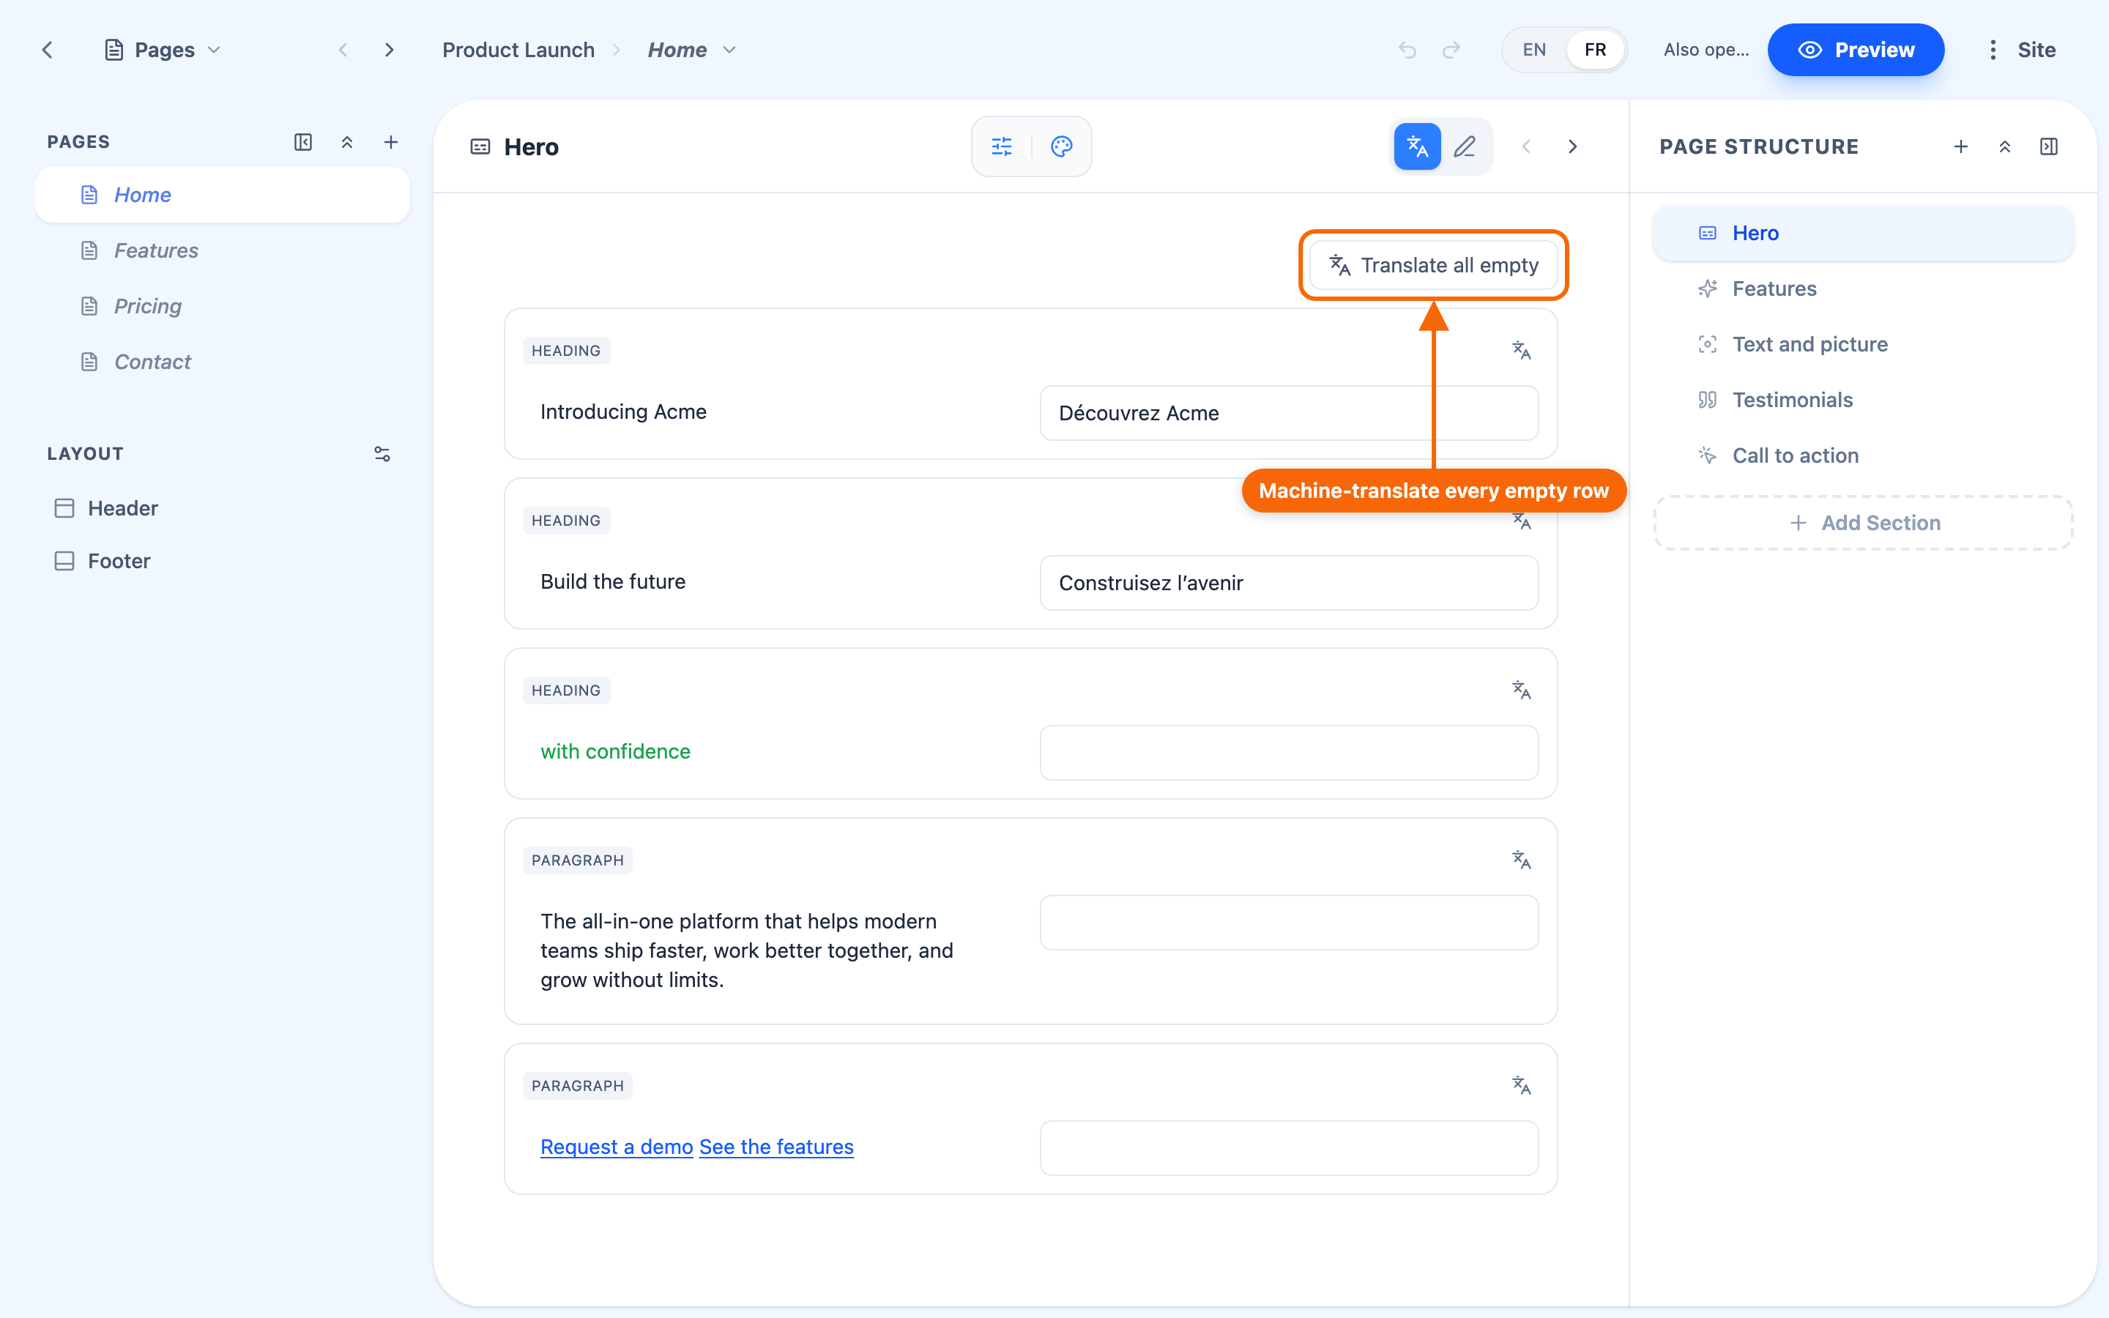The height and width of the screenshot is (1318, 2109).
Task: Go to next section with the Hero header arrow
Action: pos(1573,146)
